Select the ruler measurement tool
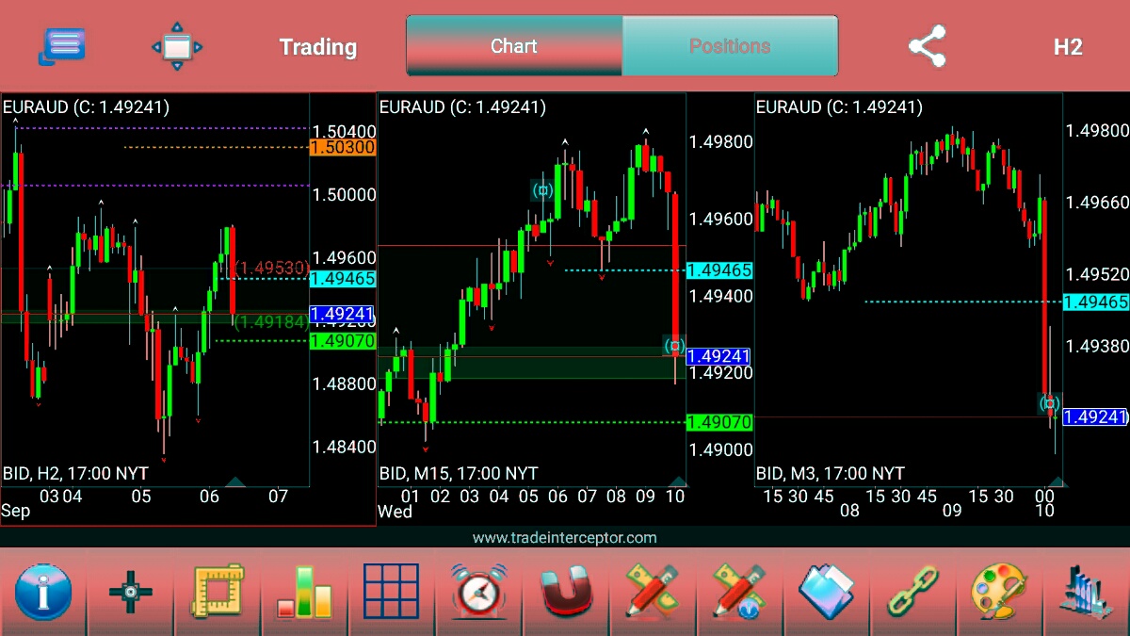This screenshot has height=636, width=1130. click(x=218, y=592)
